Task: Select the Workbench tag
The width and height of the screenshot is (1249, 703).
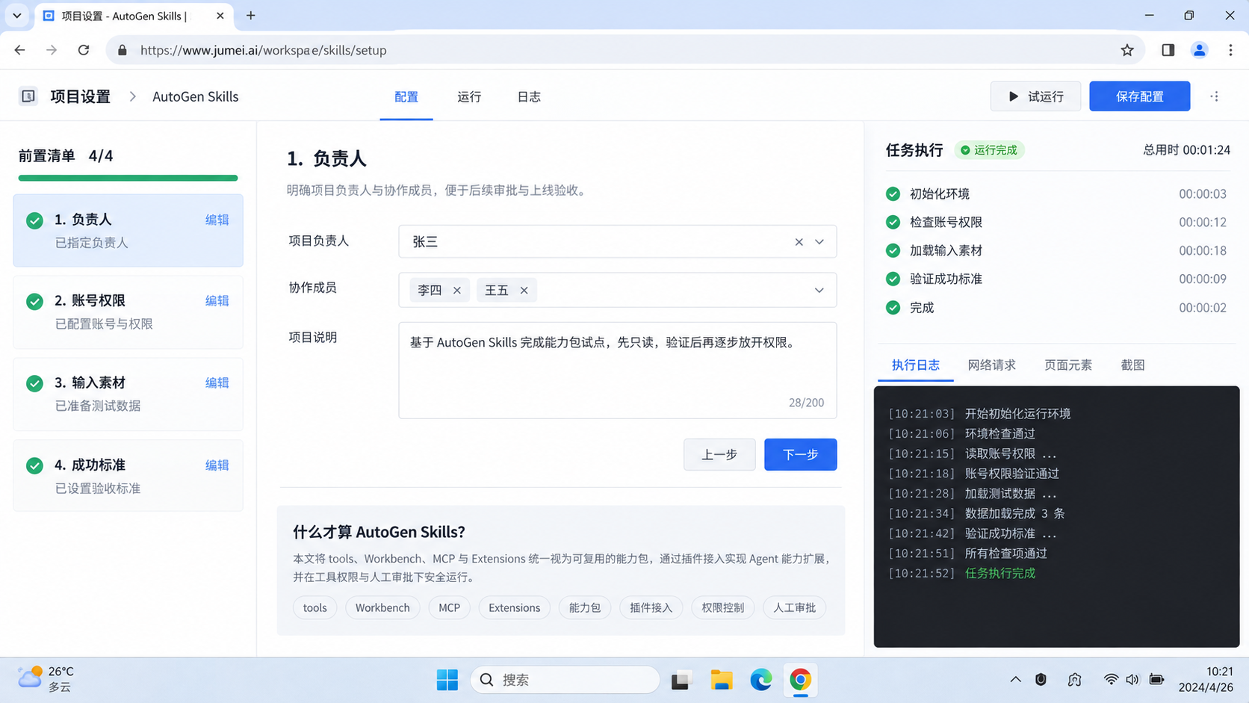Action: click(x=382, y=607)
